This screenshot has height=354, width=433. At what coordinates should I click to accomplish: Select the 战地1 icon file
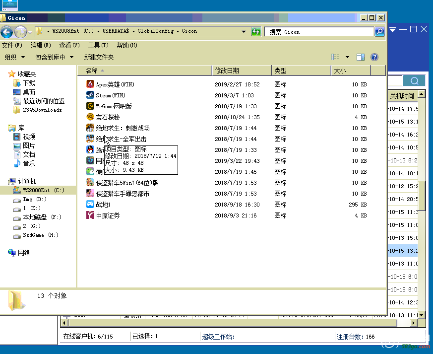pyautogui.click(x=99, y=205)
